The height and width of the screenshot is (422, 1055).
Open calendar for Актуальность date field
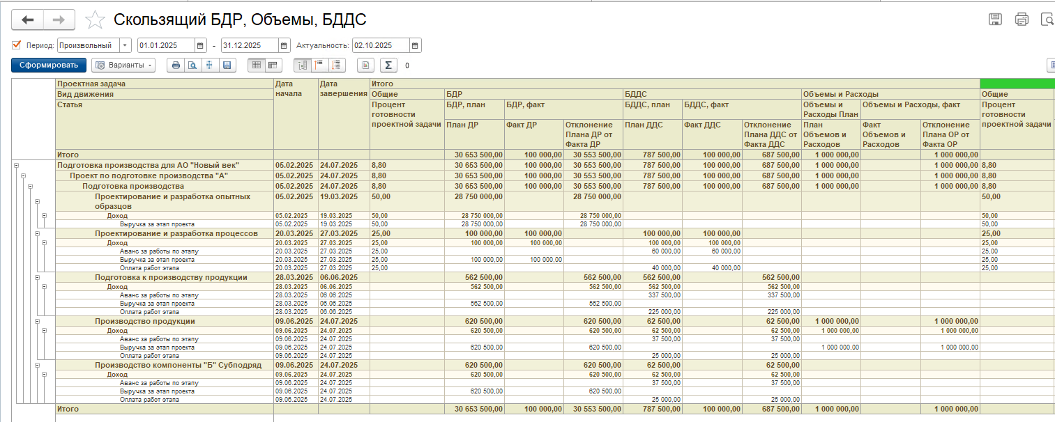point(416,45)
